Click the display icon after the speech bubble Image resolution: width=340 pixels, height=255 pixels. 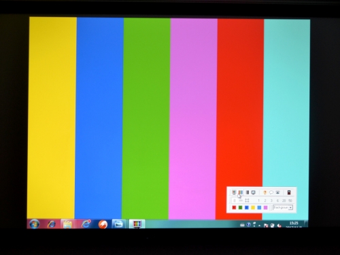(x=277, y=192)
